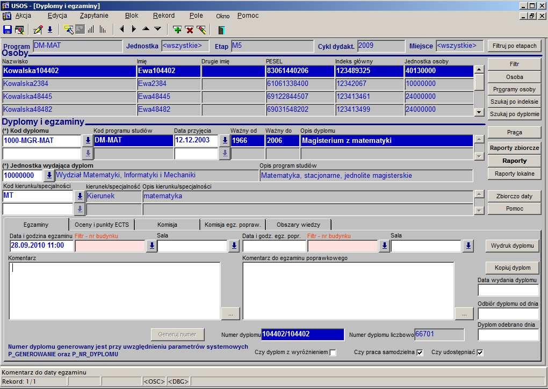548x389 pixels.
Task: Open value list for Data przyjęcia 12.12.2003
Action: pos(225,140)
